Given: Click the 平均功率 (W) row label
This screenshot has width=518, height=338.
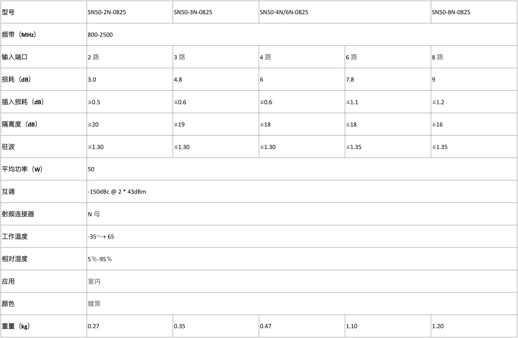Looking at the screenshot, I should point(44,169).
